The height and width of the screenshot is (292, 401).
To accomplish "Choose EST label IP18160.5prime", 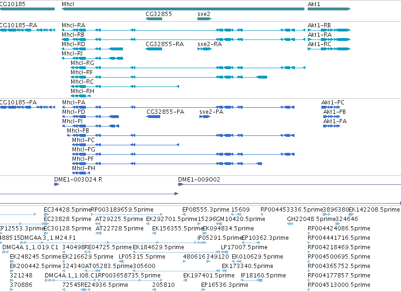I will tap(263, 276).
